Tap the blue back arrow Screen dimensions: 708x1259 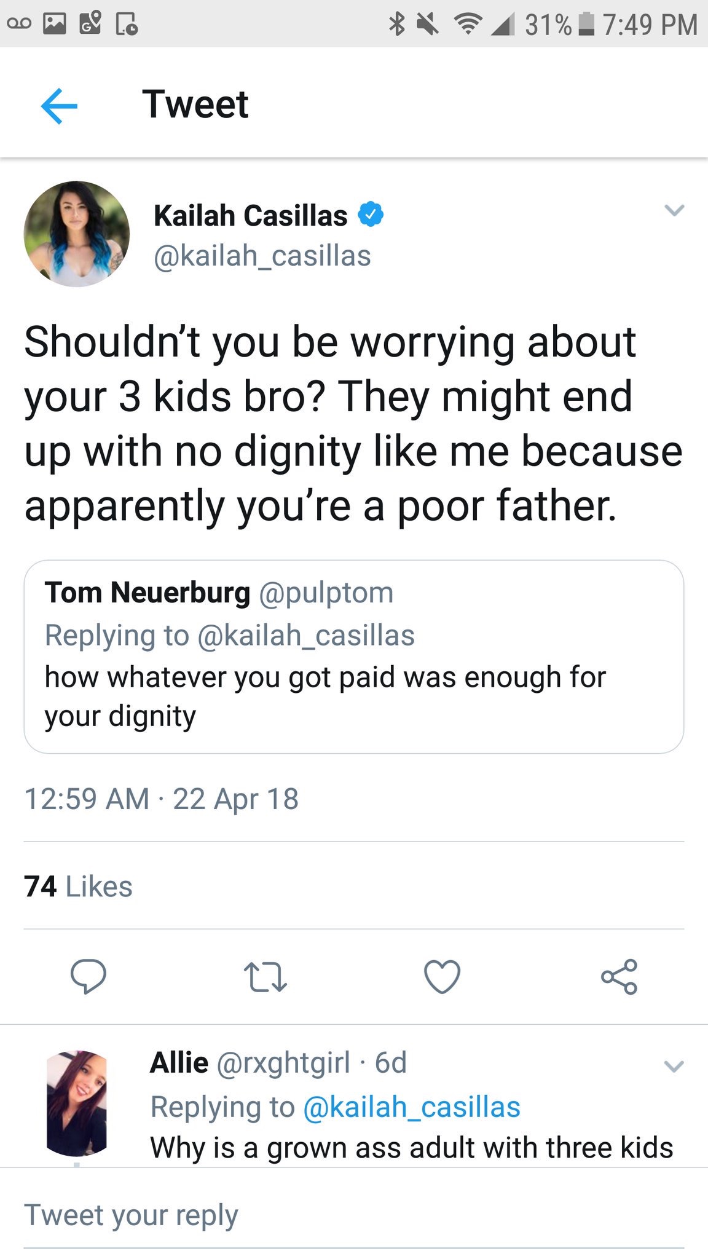(59, 106)
